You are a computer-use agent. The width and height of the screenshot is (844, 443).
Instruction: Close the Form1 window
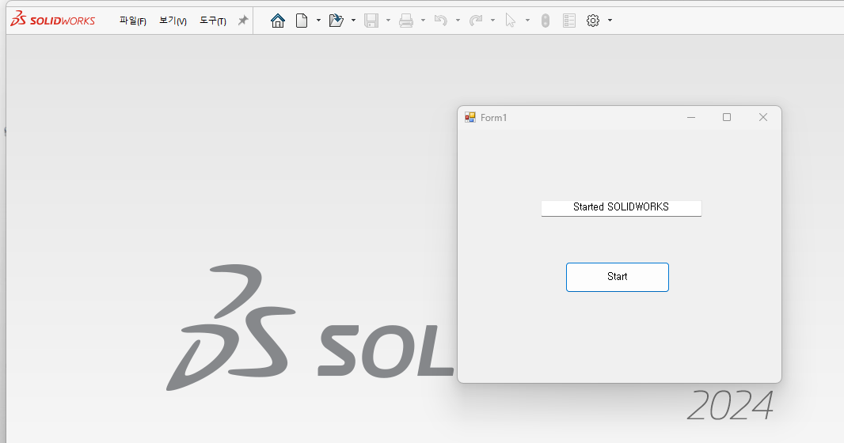(762, 117)
